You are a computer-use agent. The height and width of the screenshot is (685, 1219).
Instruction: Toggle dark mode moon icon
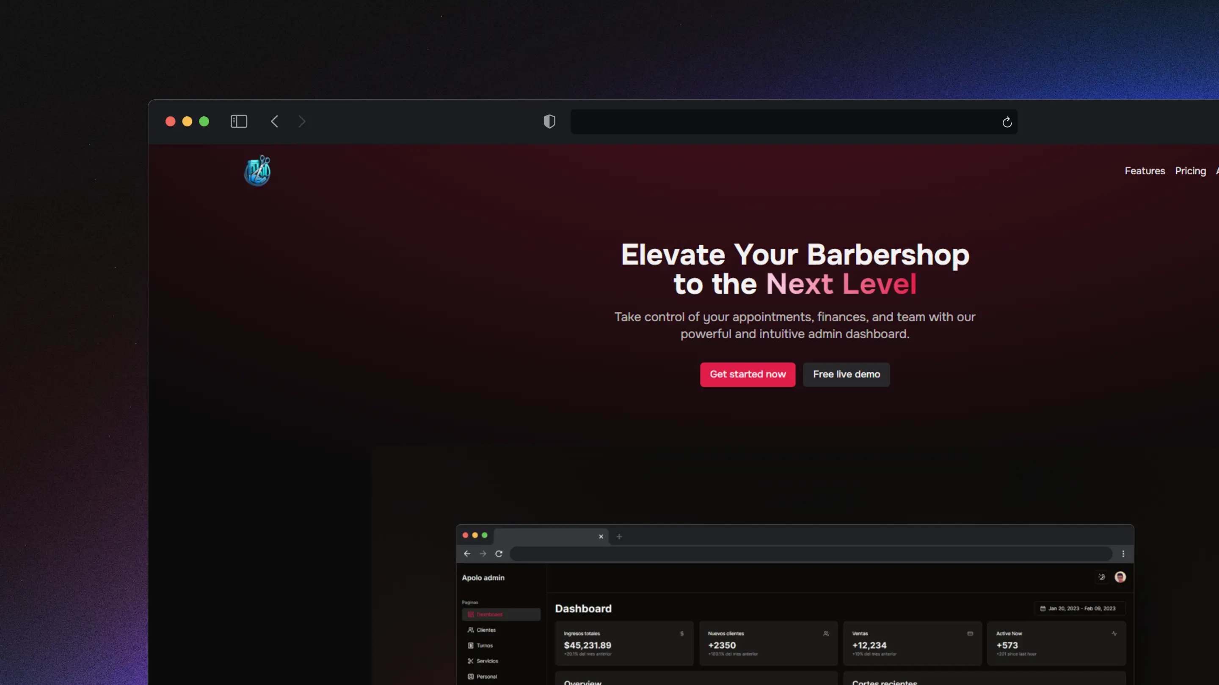[x=1102, y=577]
